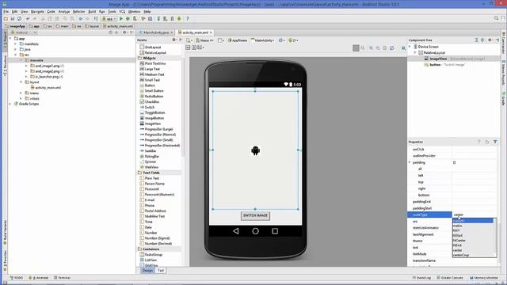Click the palette gear settings icon
Viewport: 507px width, 285px height.
click(x=174, y=40)
